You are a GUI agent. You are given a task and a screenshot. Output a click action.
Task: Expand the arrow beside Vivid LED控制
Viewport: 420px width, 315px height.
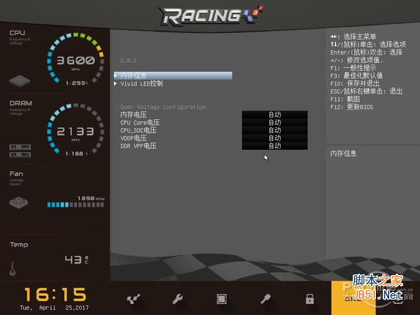click(115, 83)
